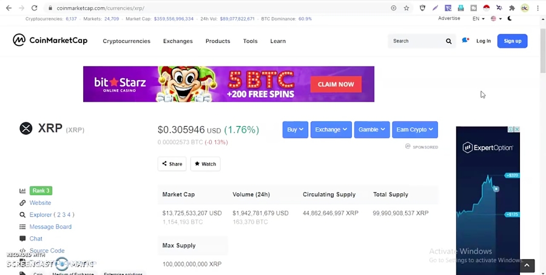Click the Rank 3 badge
546x275 pixels.
click(41, 191)
